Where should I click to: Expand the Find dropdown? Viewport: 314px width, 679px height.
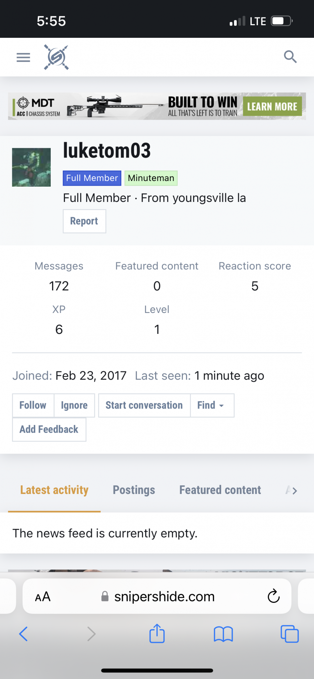212,405
